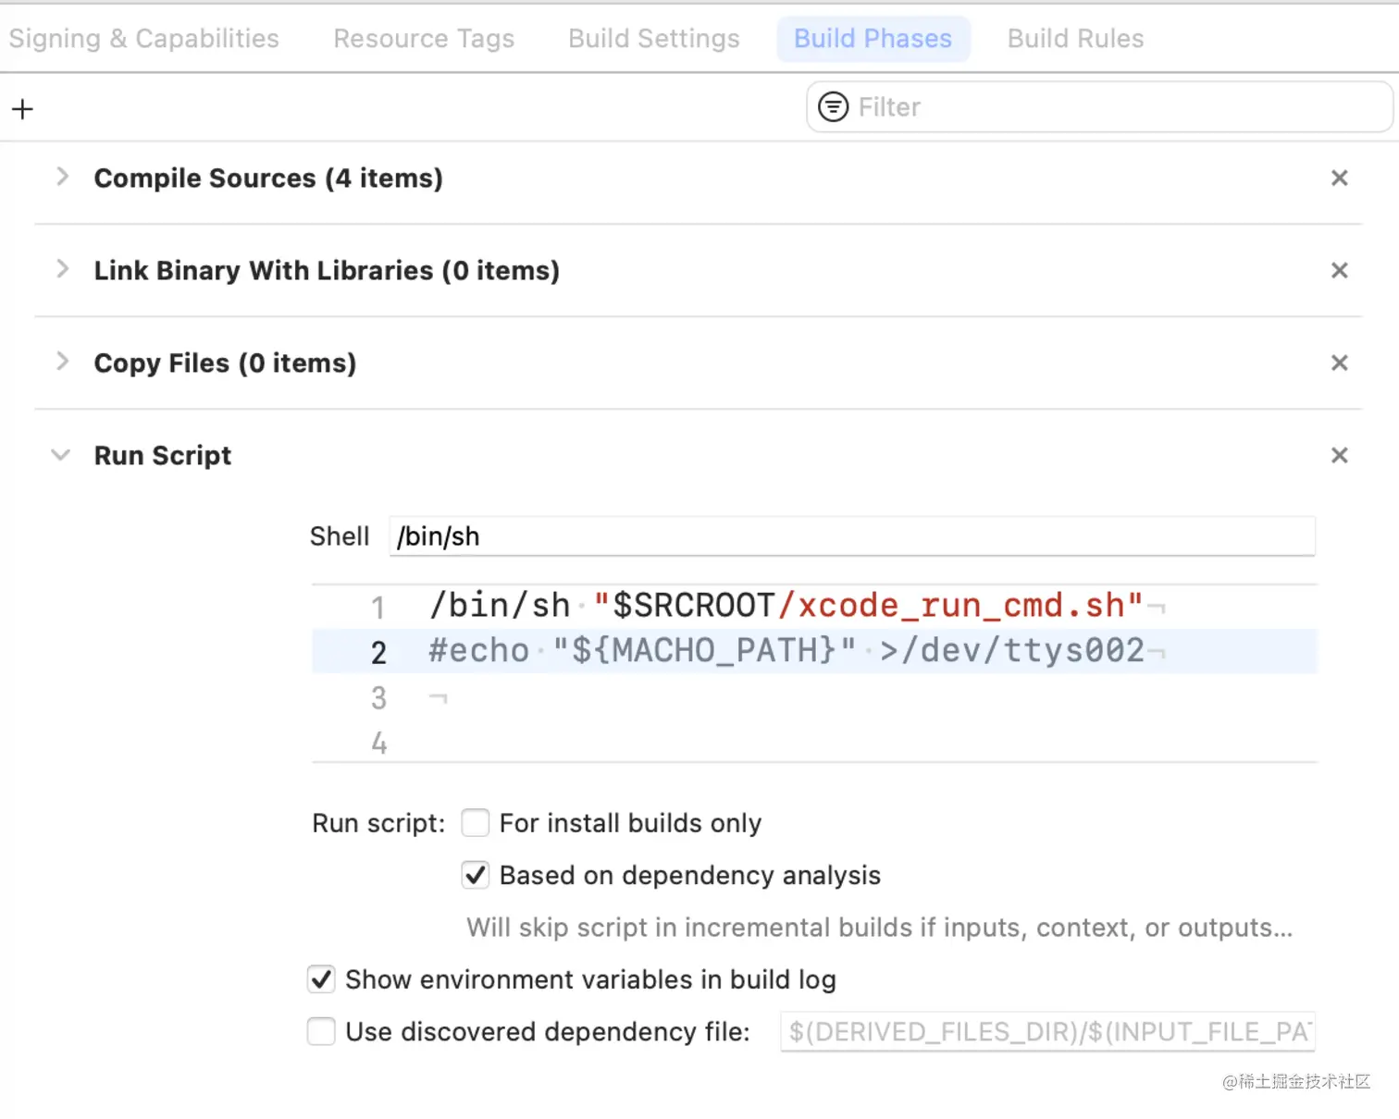This screenshot has width=1399, height=1119.
Task: Expand the Compile Sources section
Action: (x=62, y=177)
